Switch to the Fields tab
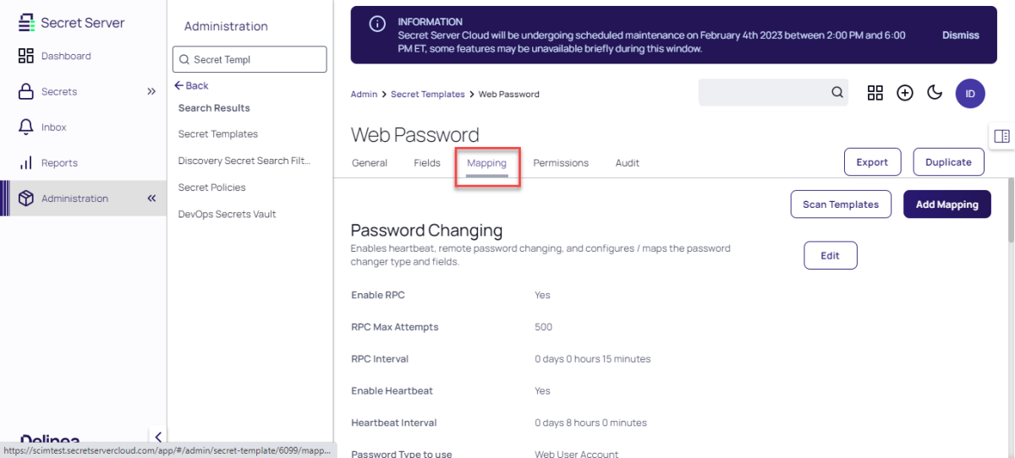 pyautogui.click(x=426, y=163)
